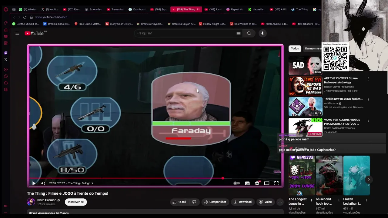Show next Shorts with arrow

369,180
